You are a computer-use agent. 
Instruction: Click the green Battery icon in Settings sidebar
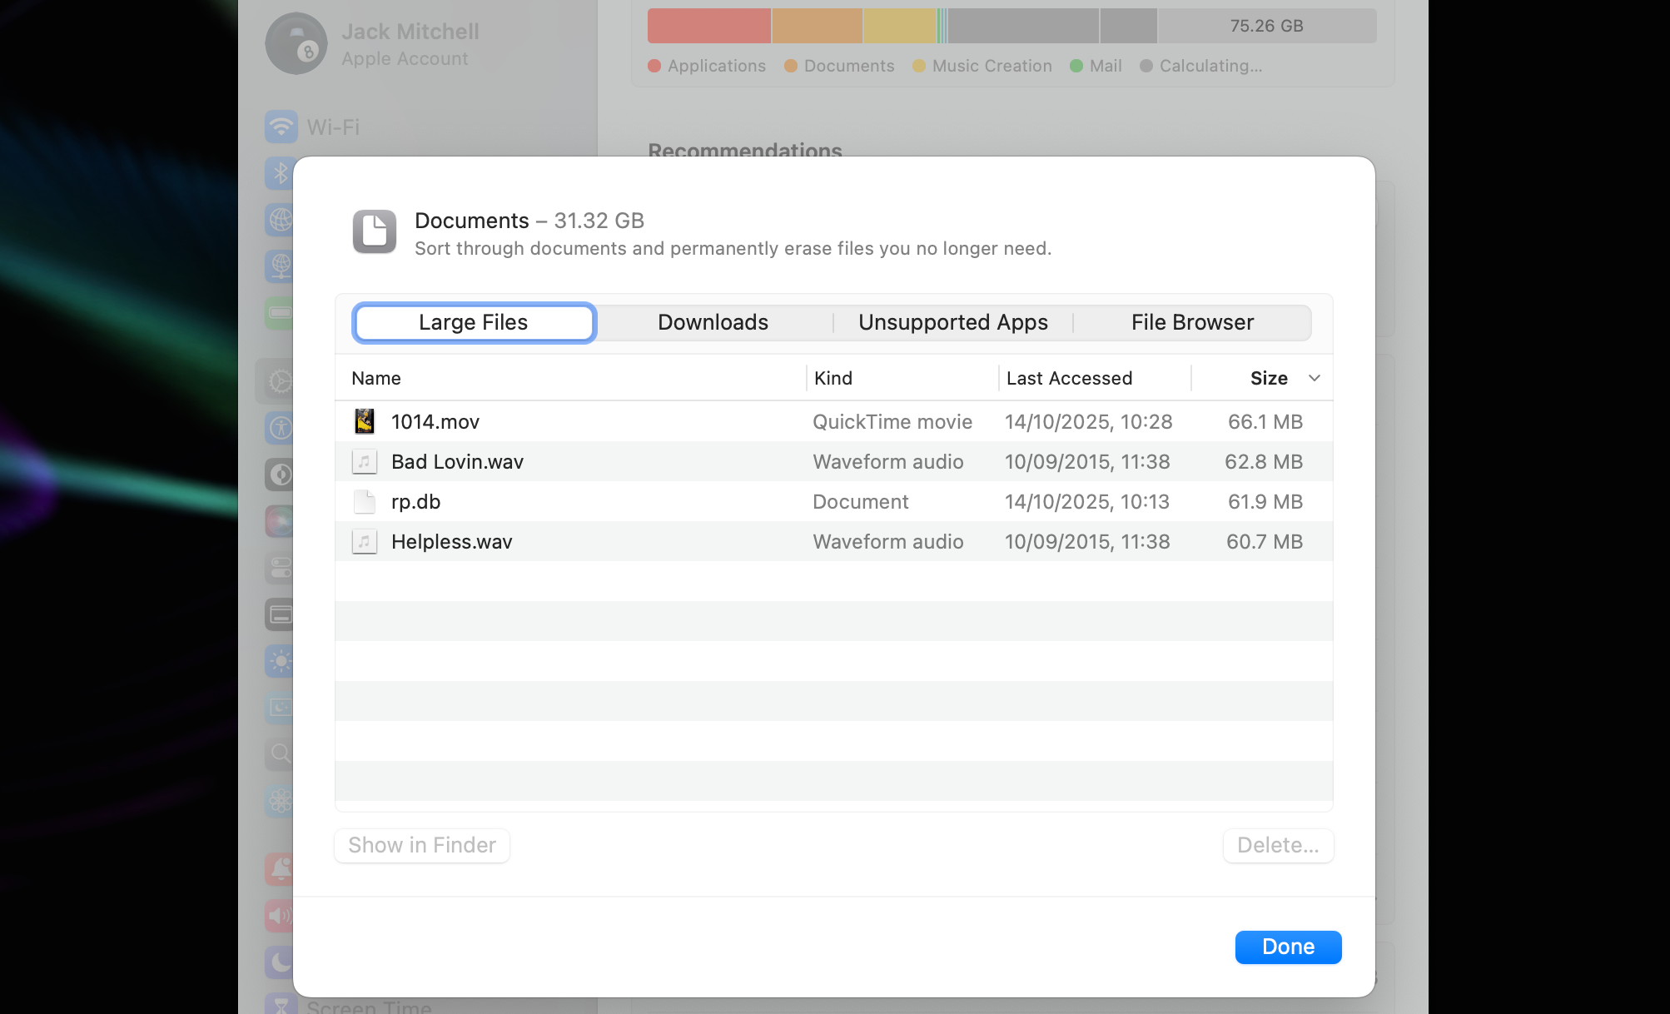[x=280, y=313]
